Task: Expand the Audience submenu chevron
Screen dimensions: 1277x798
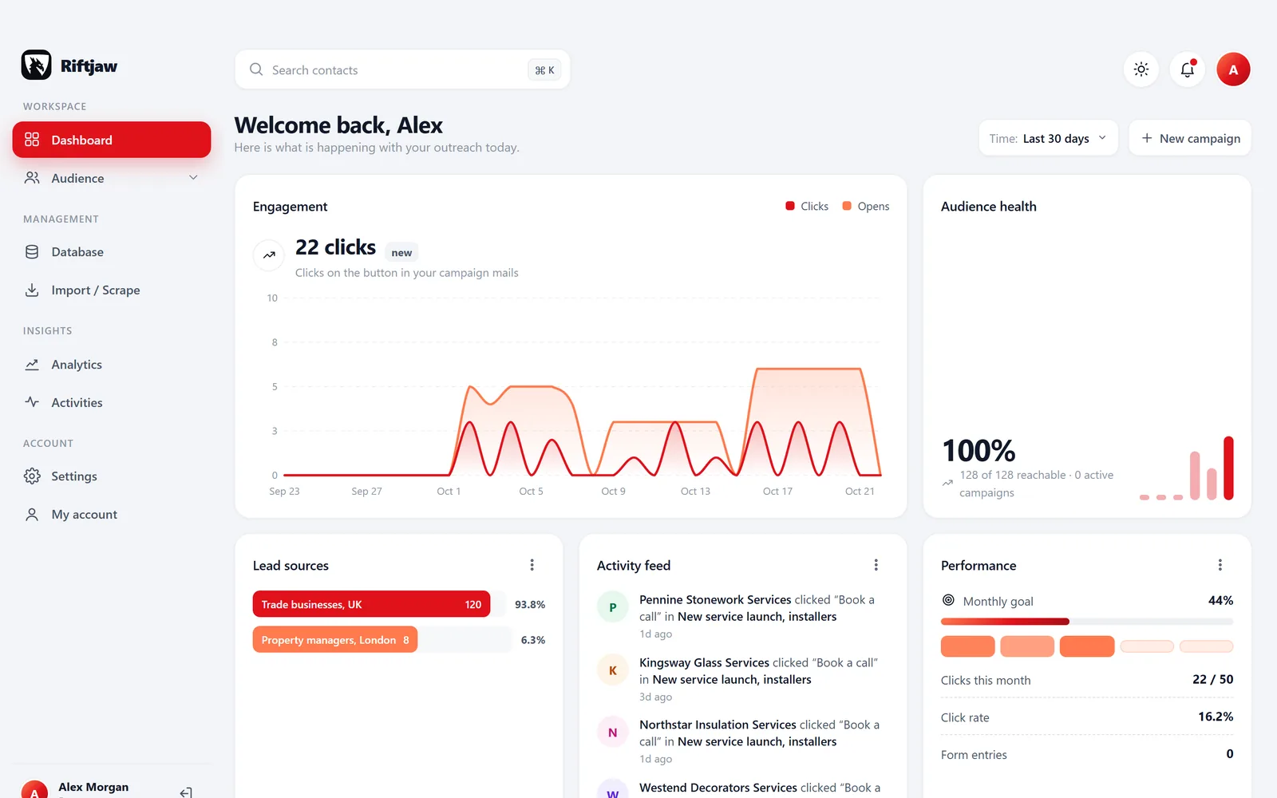Action: 193,178
